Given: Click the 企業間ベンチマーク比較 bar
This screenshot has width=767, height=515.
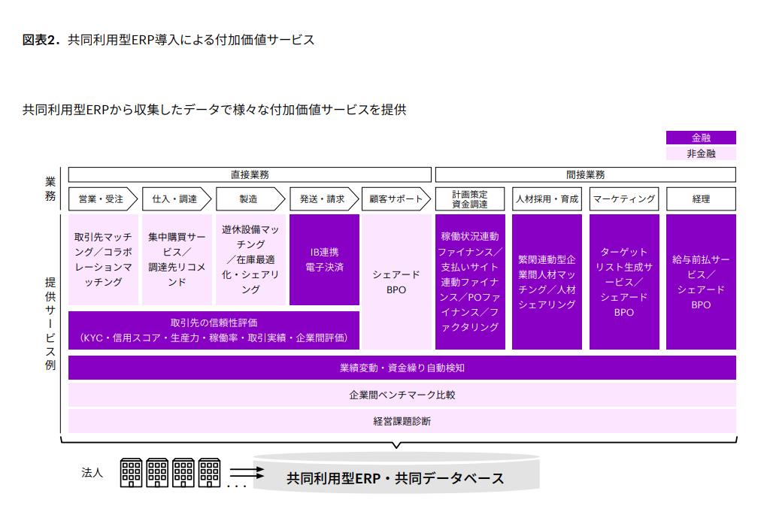Looking at the screenshot, I should (x=402, y=394).
